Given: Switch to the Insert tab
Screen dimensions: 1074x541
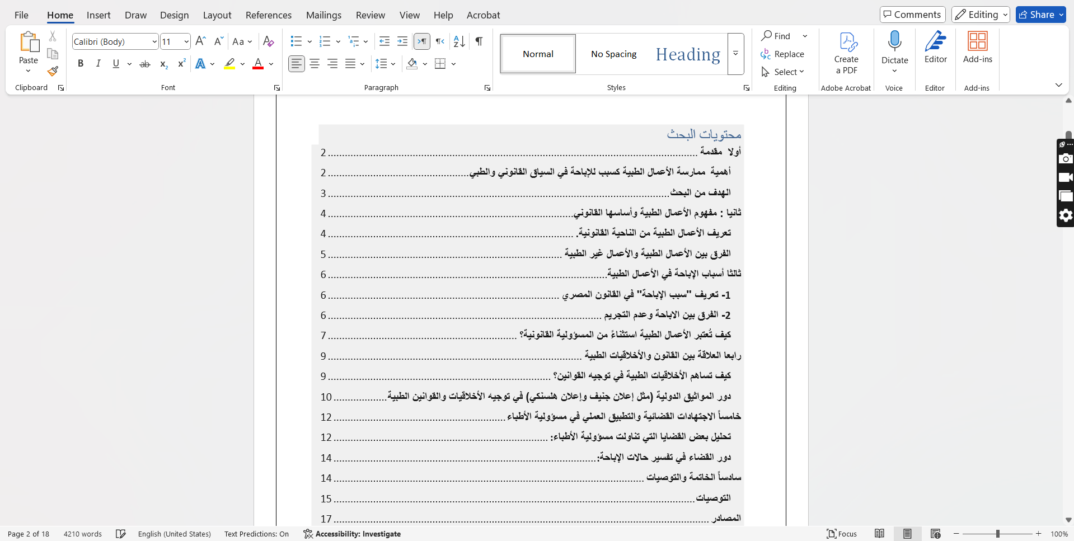Looking at the screenshot, I should coord(99,15).
